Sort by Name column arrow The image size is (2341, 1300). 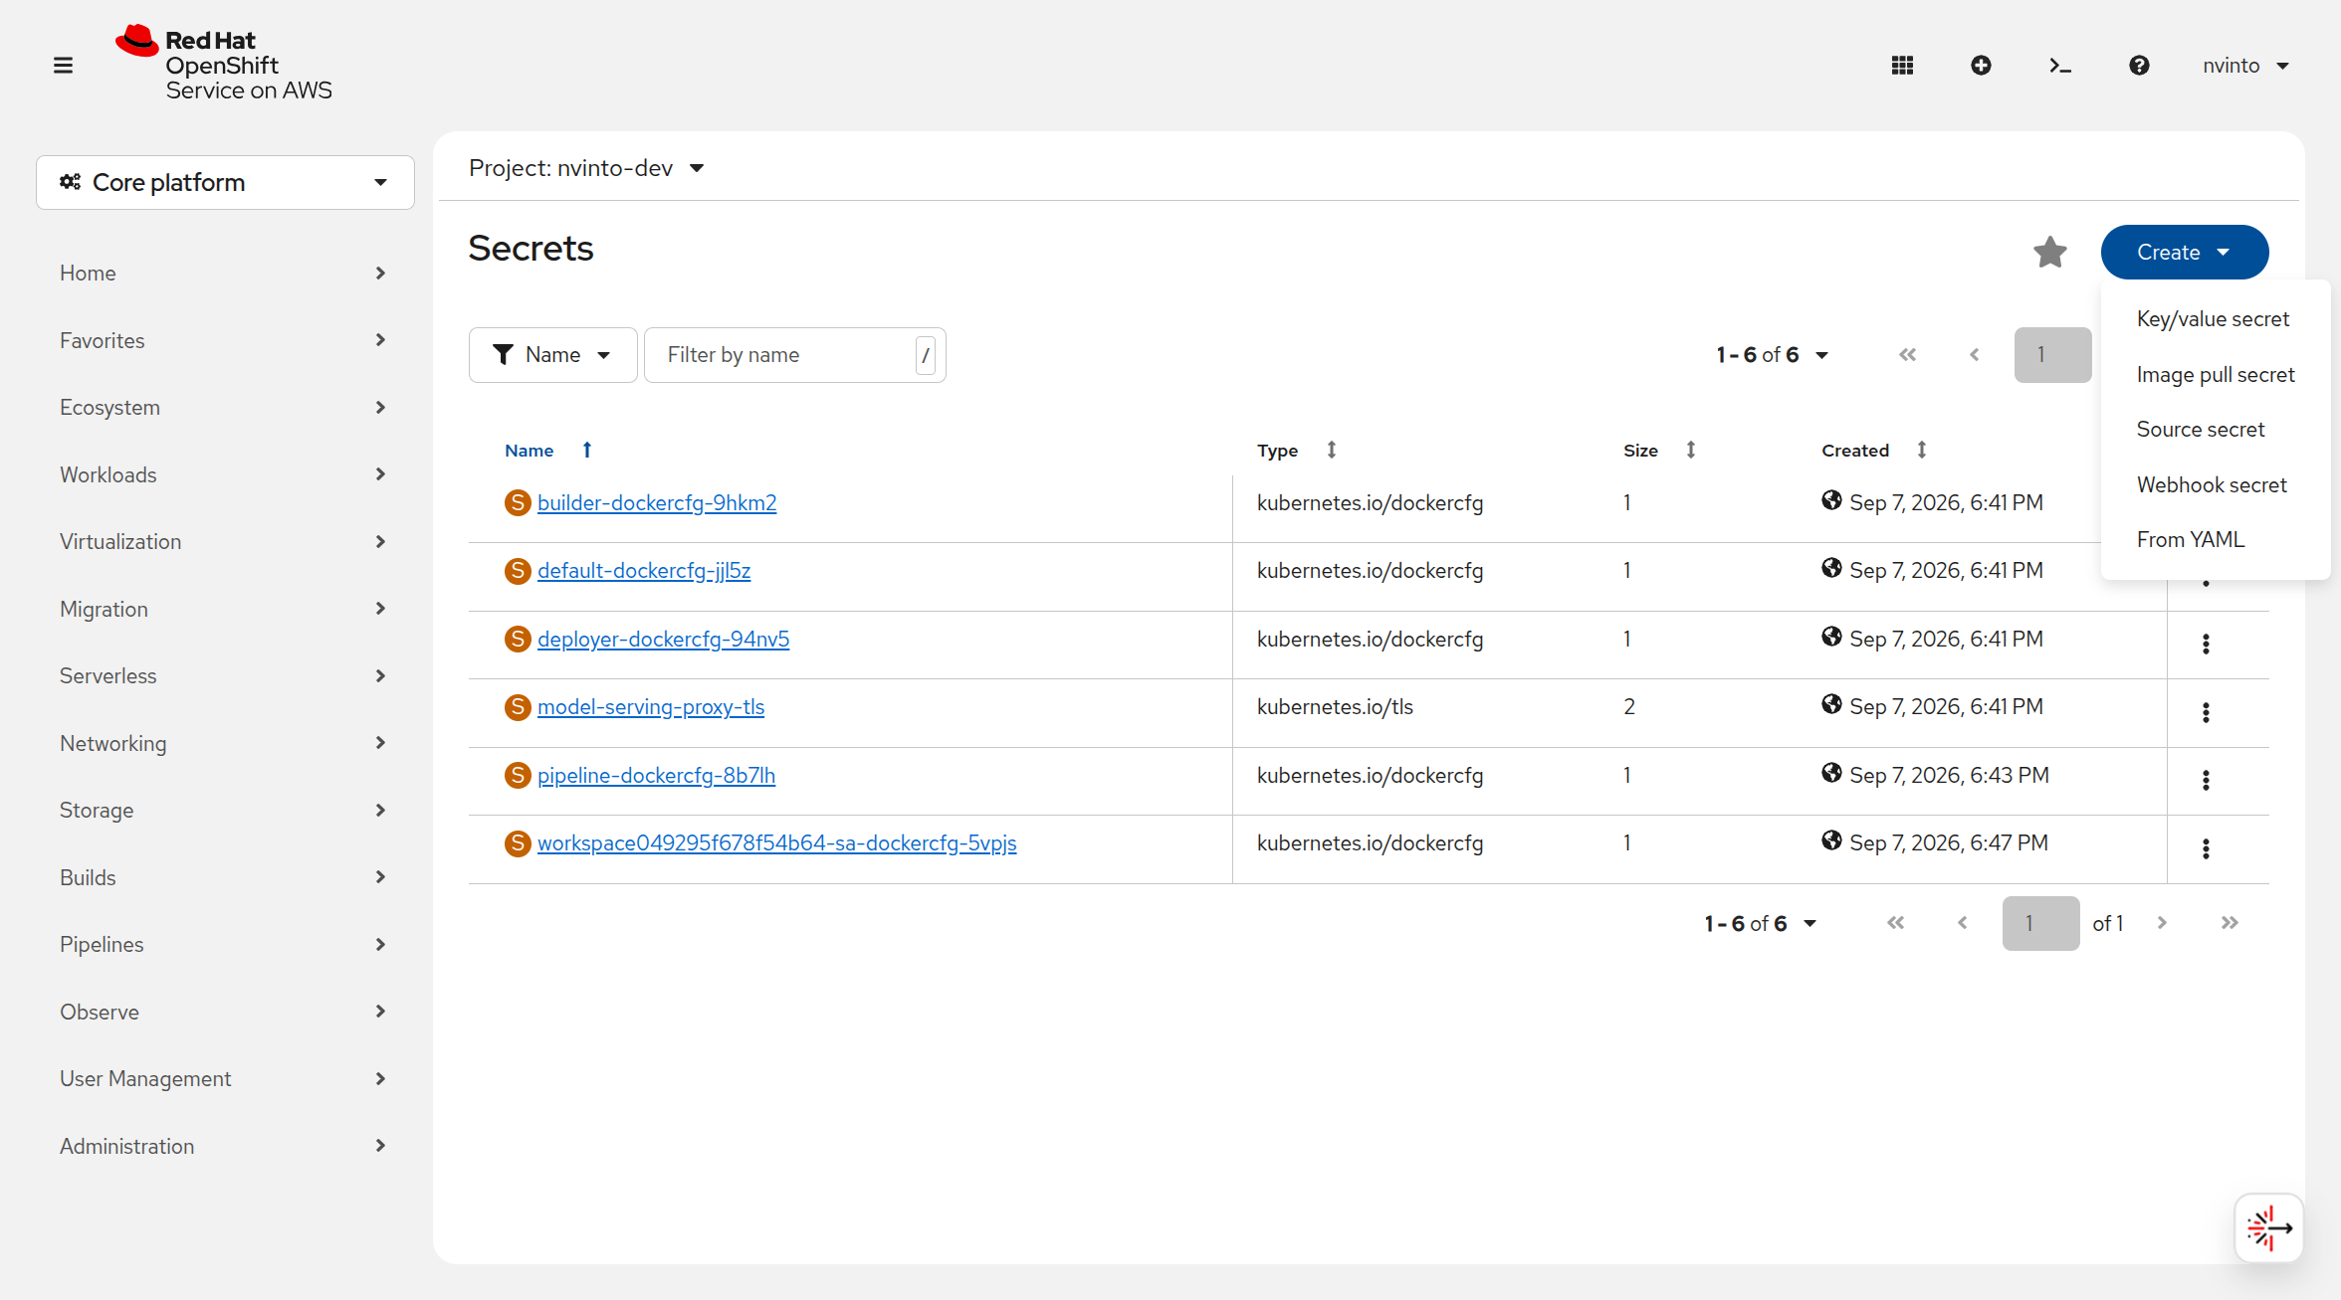point(587,450)
